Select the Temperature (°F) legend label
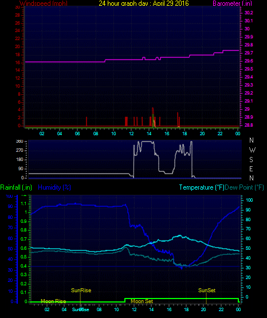The height and width of the screenshot is (318, 267). coord(202,187)
